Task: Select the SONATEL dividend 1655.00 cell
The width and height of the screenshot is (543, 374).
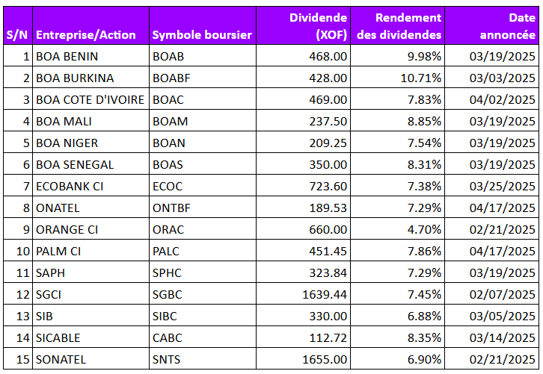Action: click(304, 360)
